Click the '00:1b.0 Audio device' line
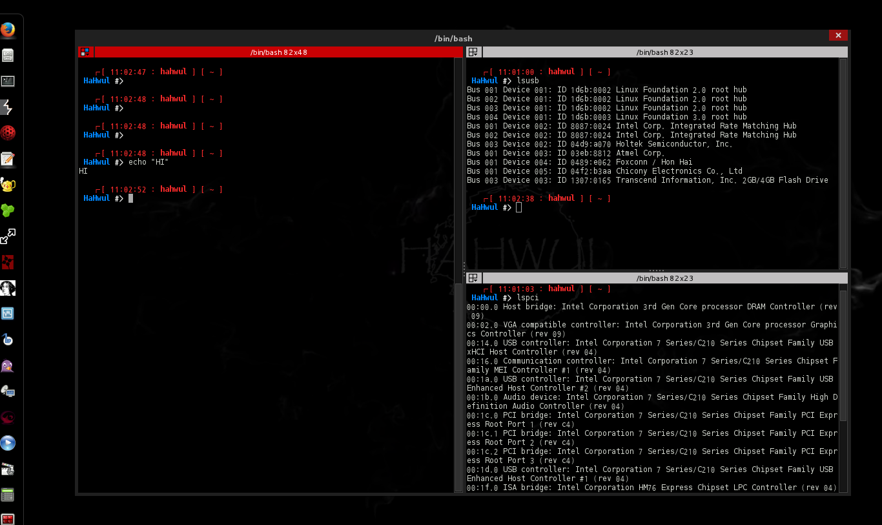This screenshot has width=882, height=525. (652, 402)
